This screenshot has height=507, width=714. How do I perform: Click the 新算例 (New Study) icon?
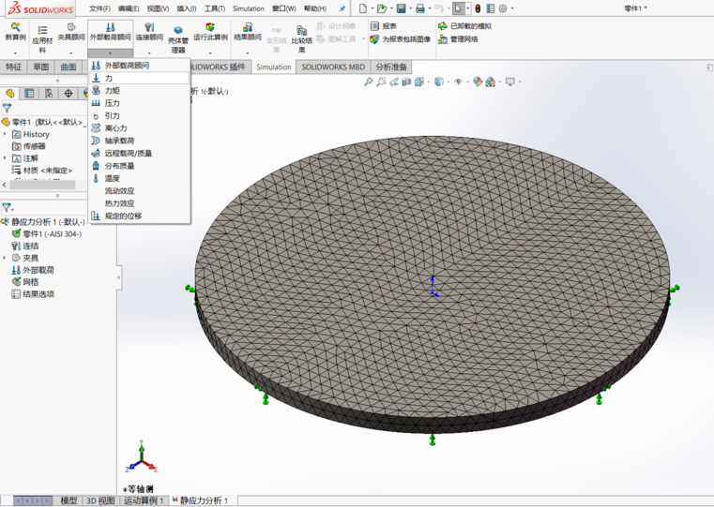pyautogui.click(x=15, y=31)
